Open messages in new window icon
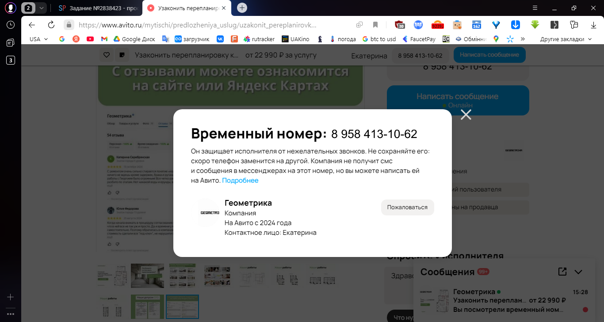This screenshot has height=322, width=604. (562, 272)
